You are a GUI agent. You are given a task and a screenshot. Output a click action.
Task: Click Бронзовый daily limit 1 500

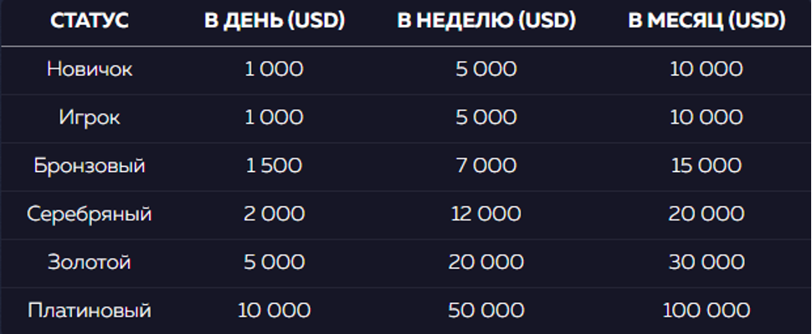click(x=274, y=165)
